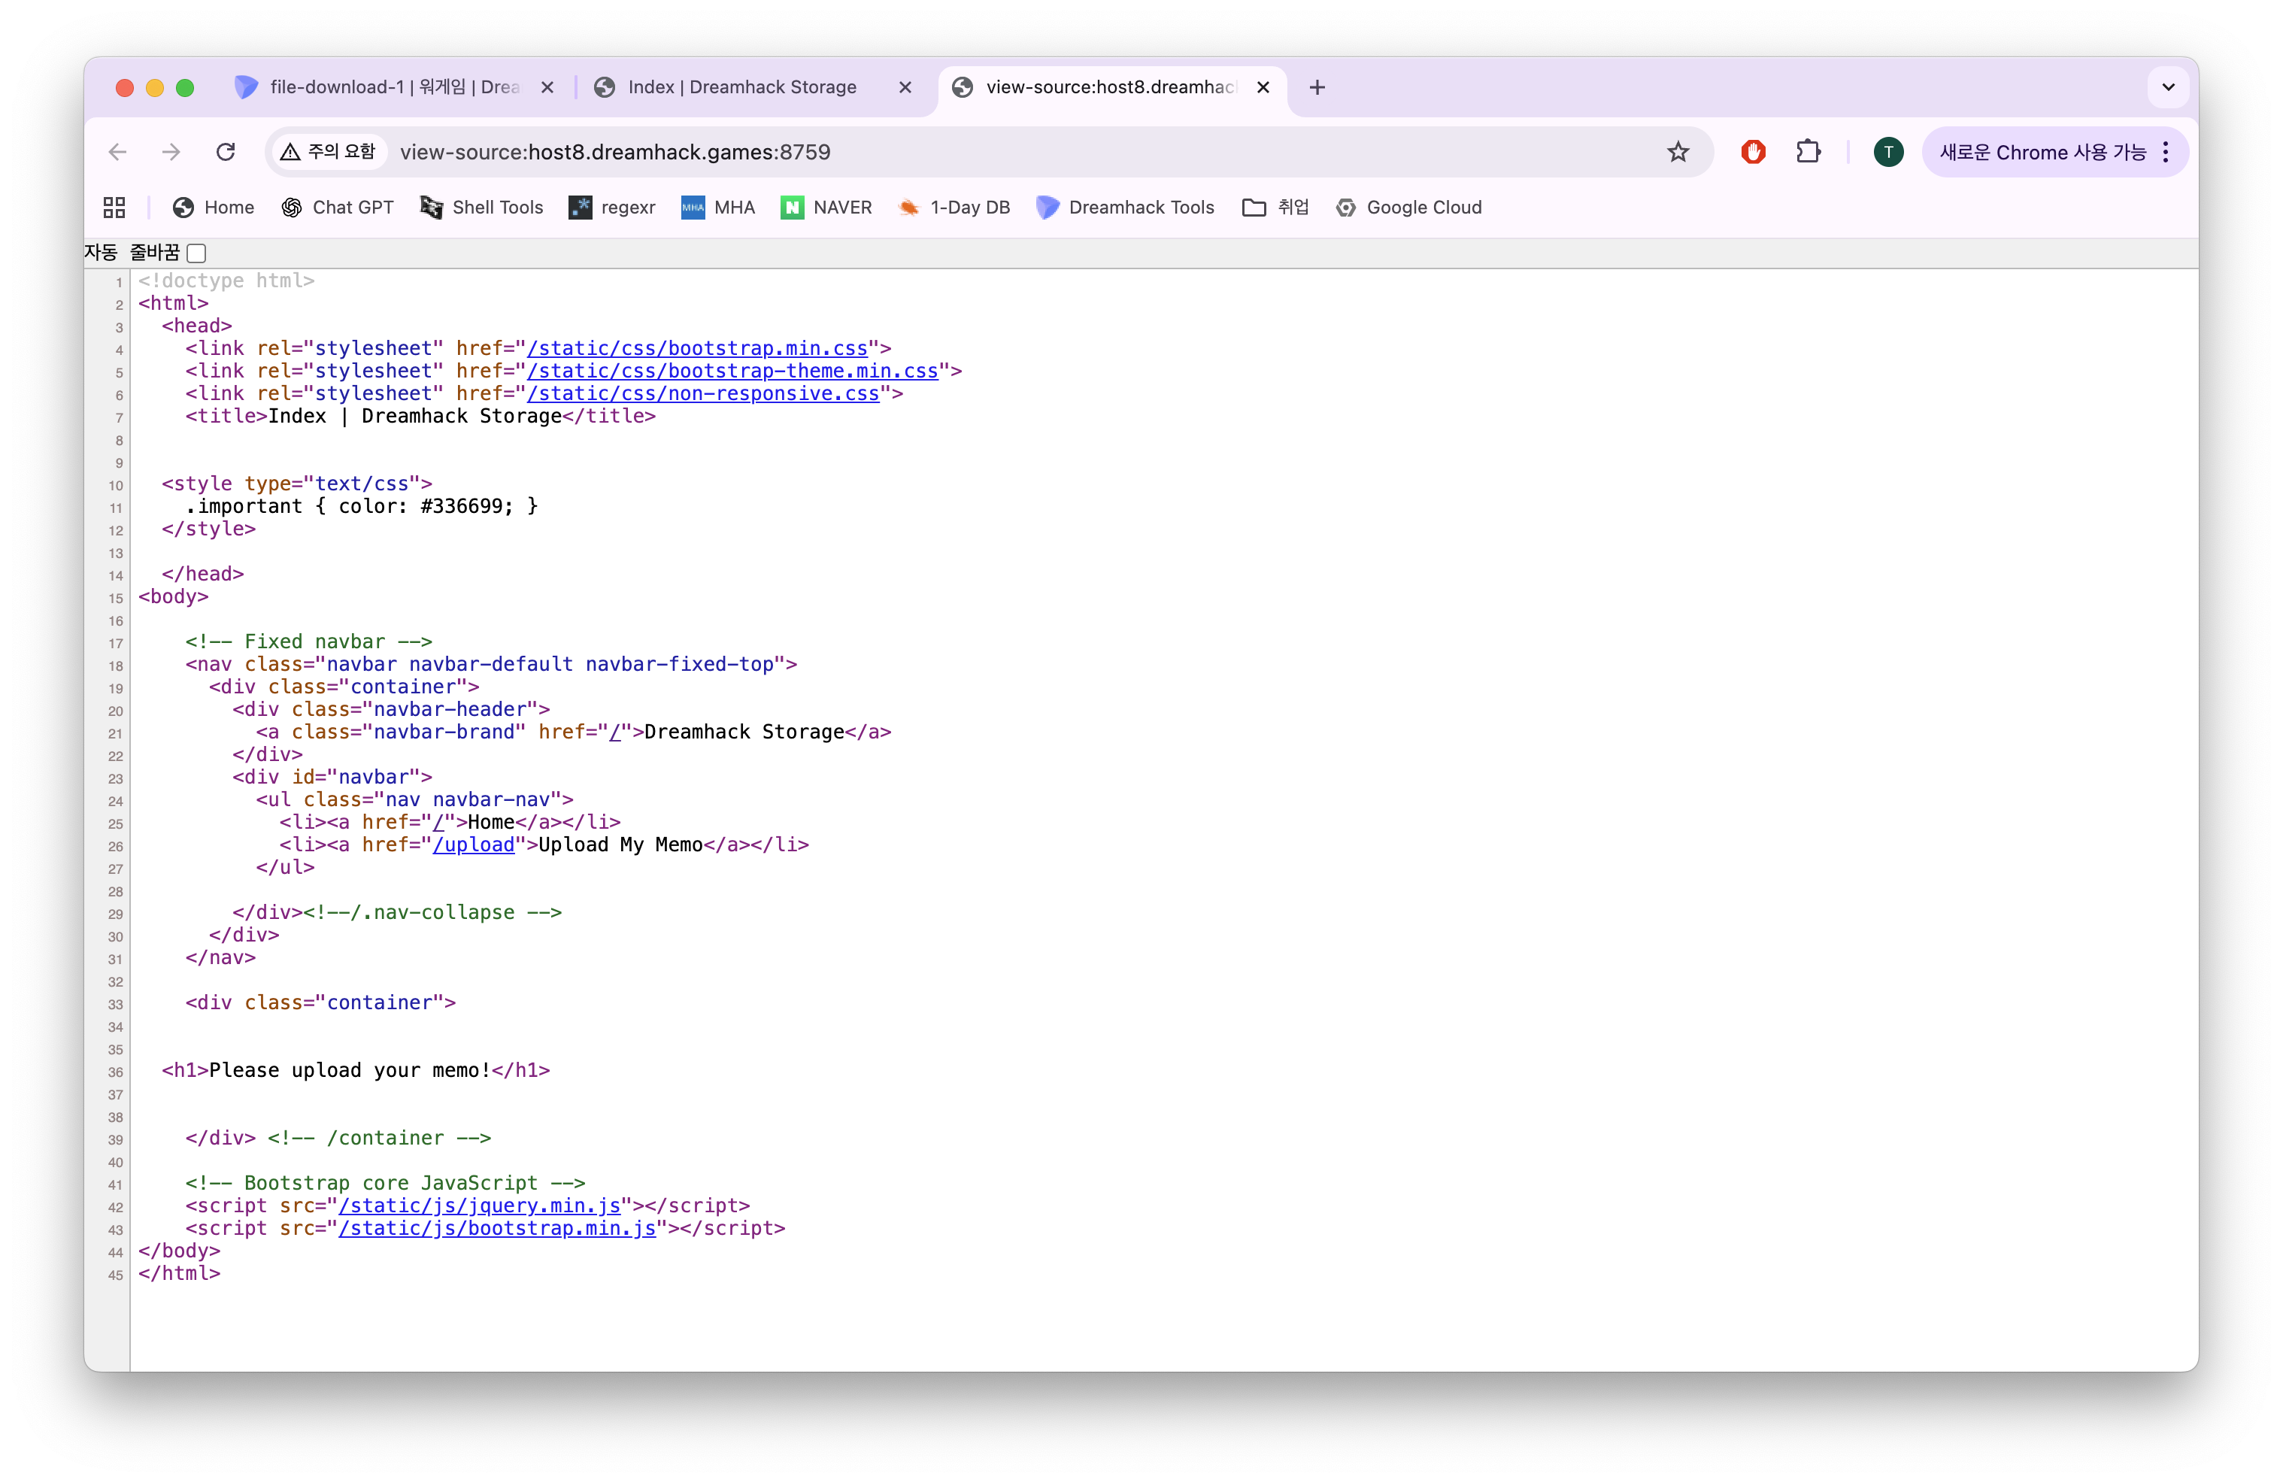Open the Chrome apps grid icon

tap(114, 208)
